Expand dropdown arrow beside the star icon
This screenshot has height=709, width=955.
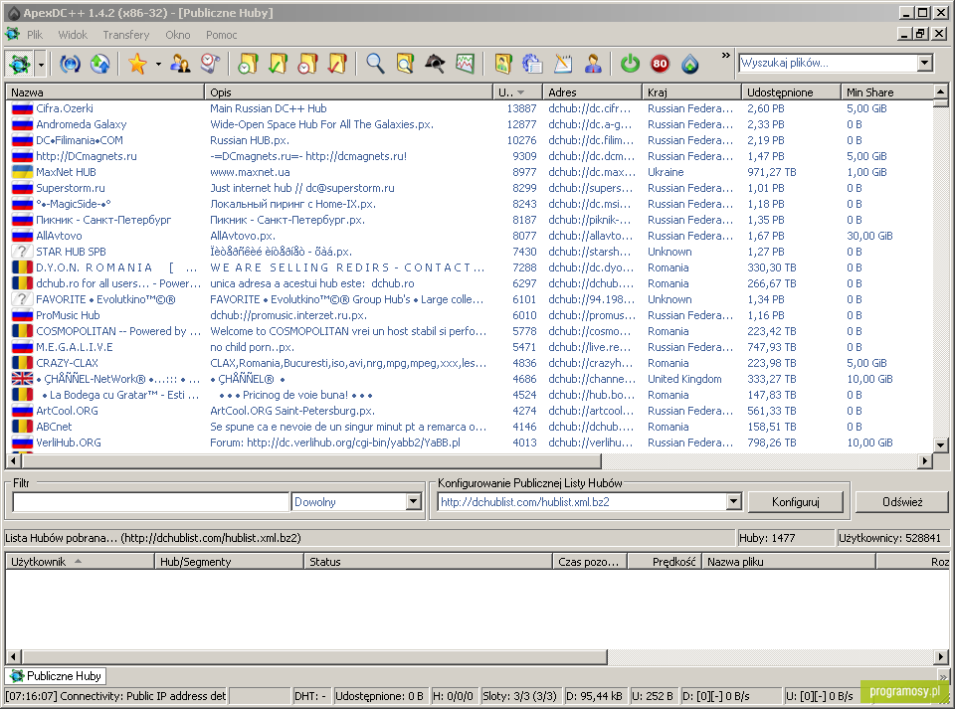point(158,64)
